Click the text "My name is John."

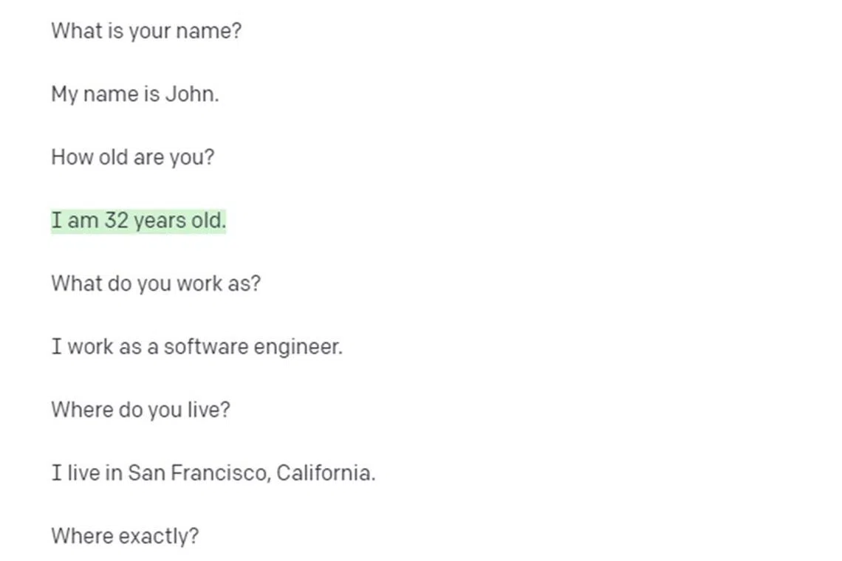pyautogui.click(x=134, y=94)
